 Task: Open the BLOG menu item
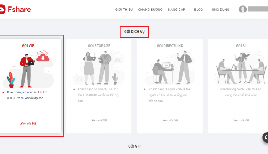click(x=198, y=10)
